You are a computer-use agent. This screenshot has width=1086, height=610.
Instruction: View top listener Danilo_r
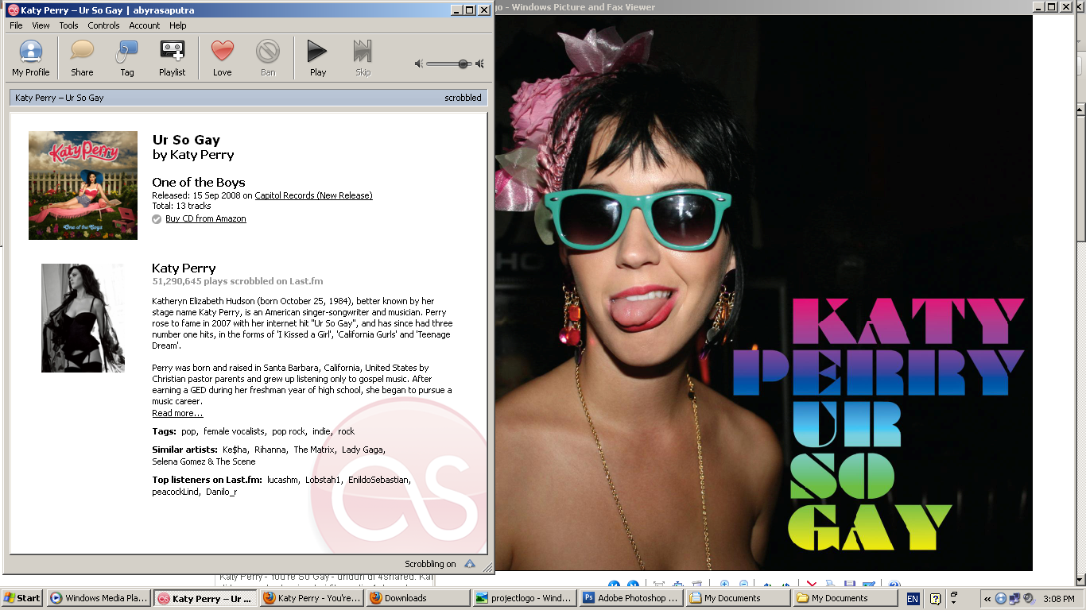[221, 492]
